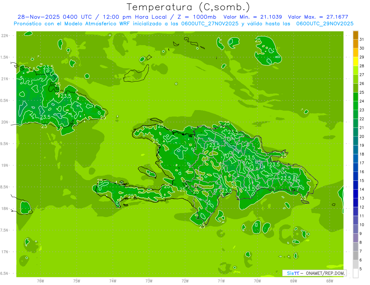Image resolution: width=370 pixels, height=285 pixels.
Task: Click the color scale value '21'
Action: (362, 128)
